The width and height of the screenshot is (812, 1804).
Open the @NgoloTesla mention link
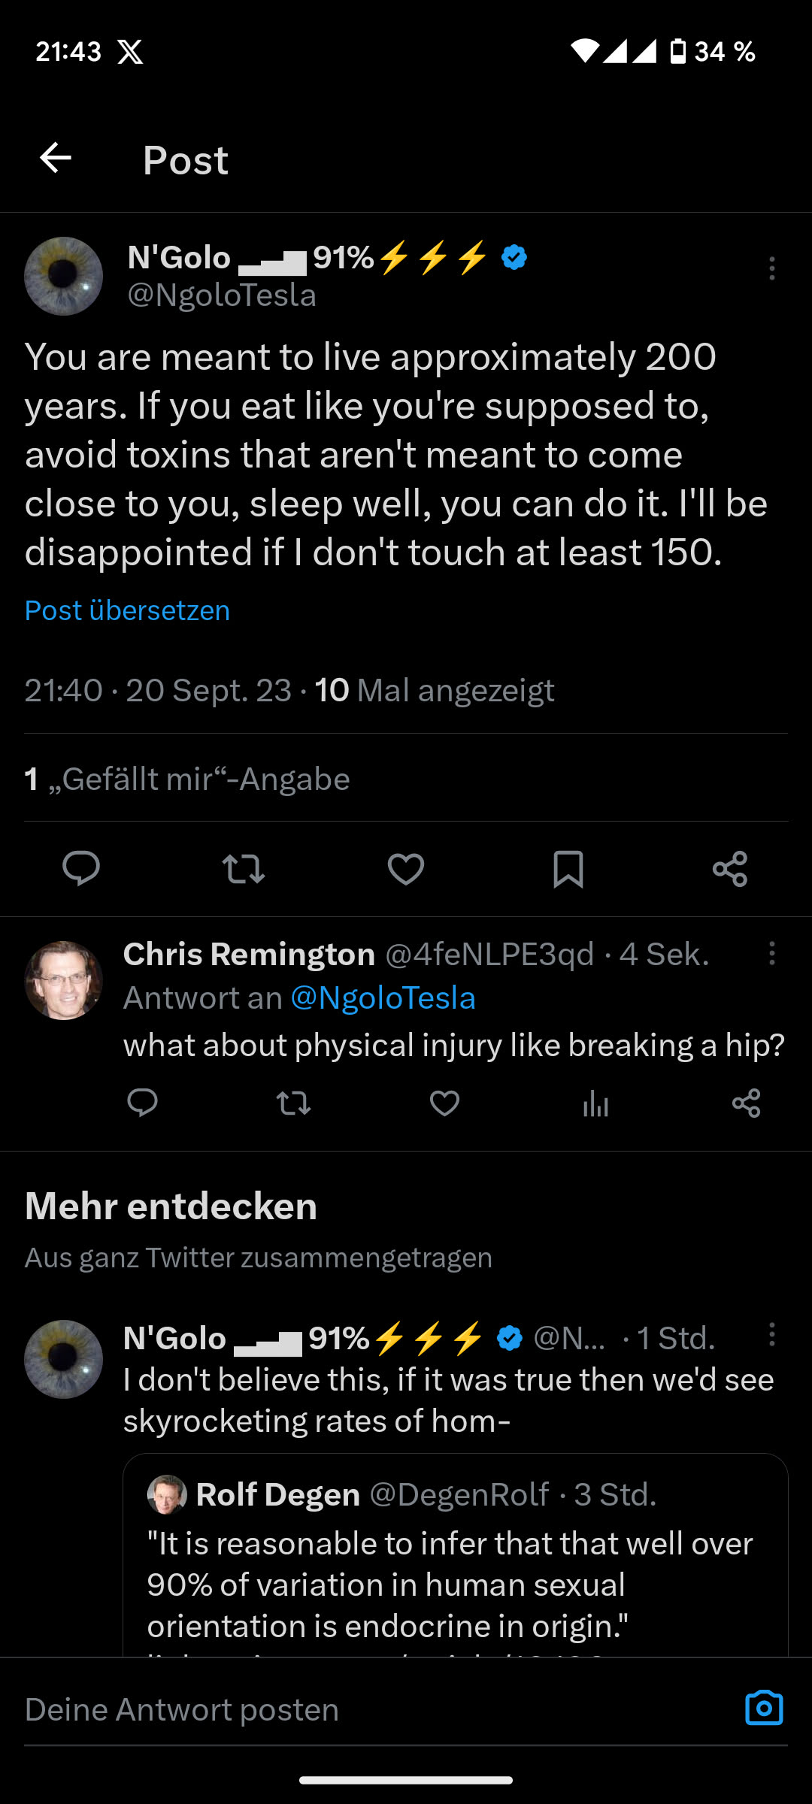click(383, 998)
